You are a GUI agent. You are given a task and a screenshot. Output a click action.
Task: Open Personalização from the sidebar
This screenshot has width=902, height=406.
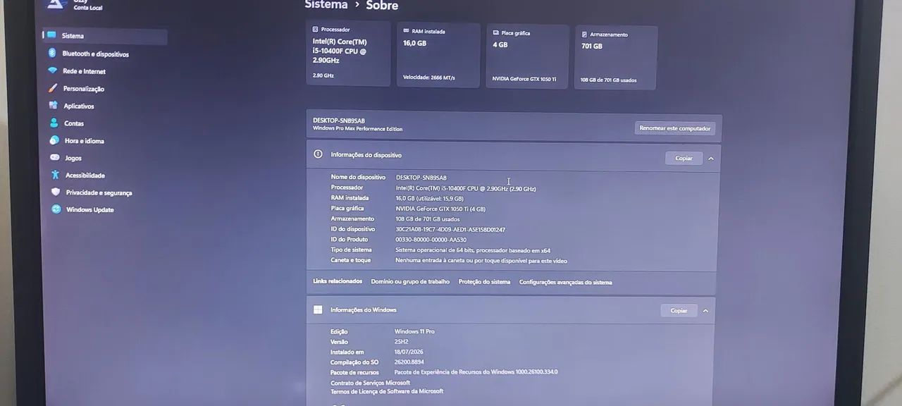(84, 89)
